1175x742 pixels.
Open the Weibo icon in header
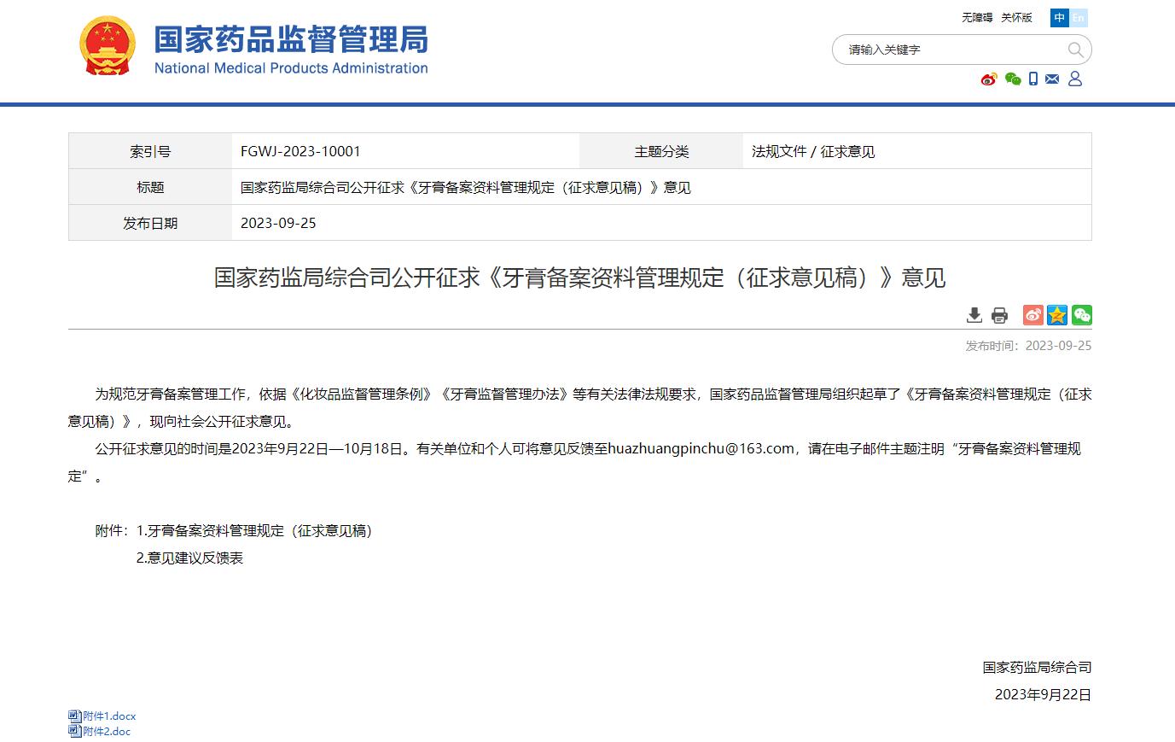click(x=989, y=79)
